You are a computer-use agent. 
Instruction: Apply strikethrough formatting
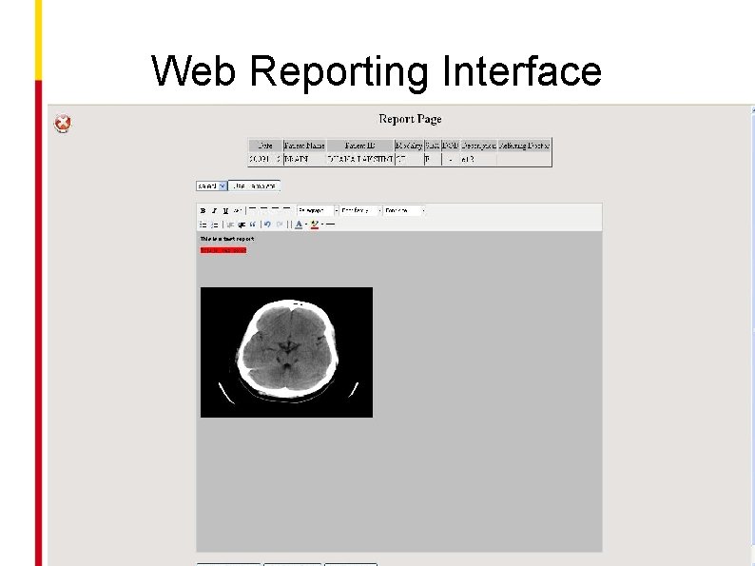click(x=238, y=210)
